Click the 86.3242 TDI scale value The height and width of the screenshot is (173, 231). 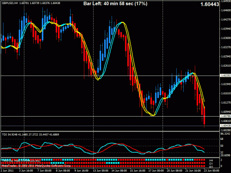click(225, 134)
